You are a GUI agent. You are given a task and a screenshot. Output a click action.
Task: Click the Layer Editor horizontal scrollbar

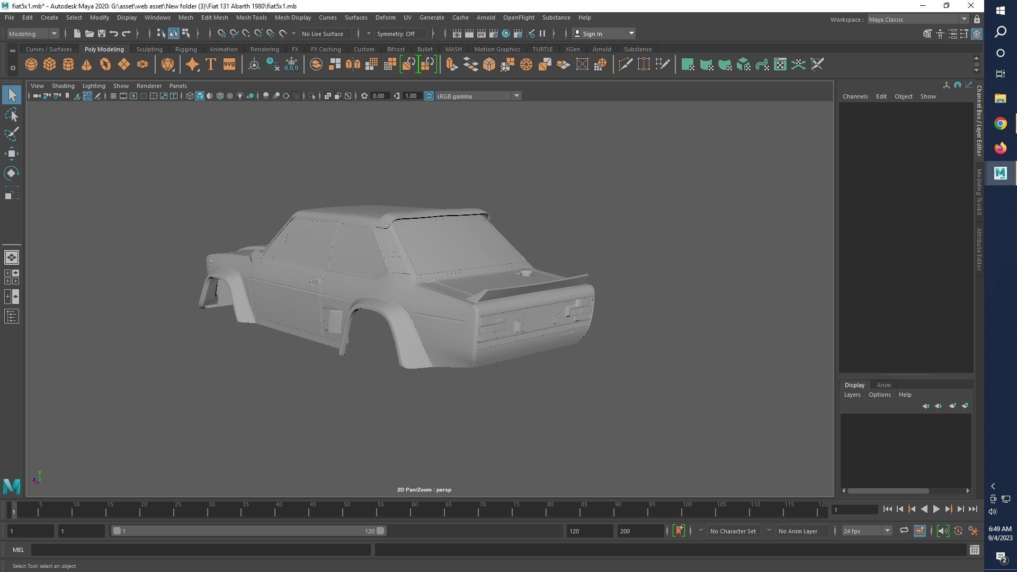tap(888, 490)
